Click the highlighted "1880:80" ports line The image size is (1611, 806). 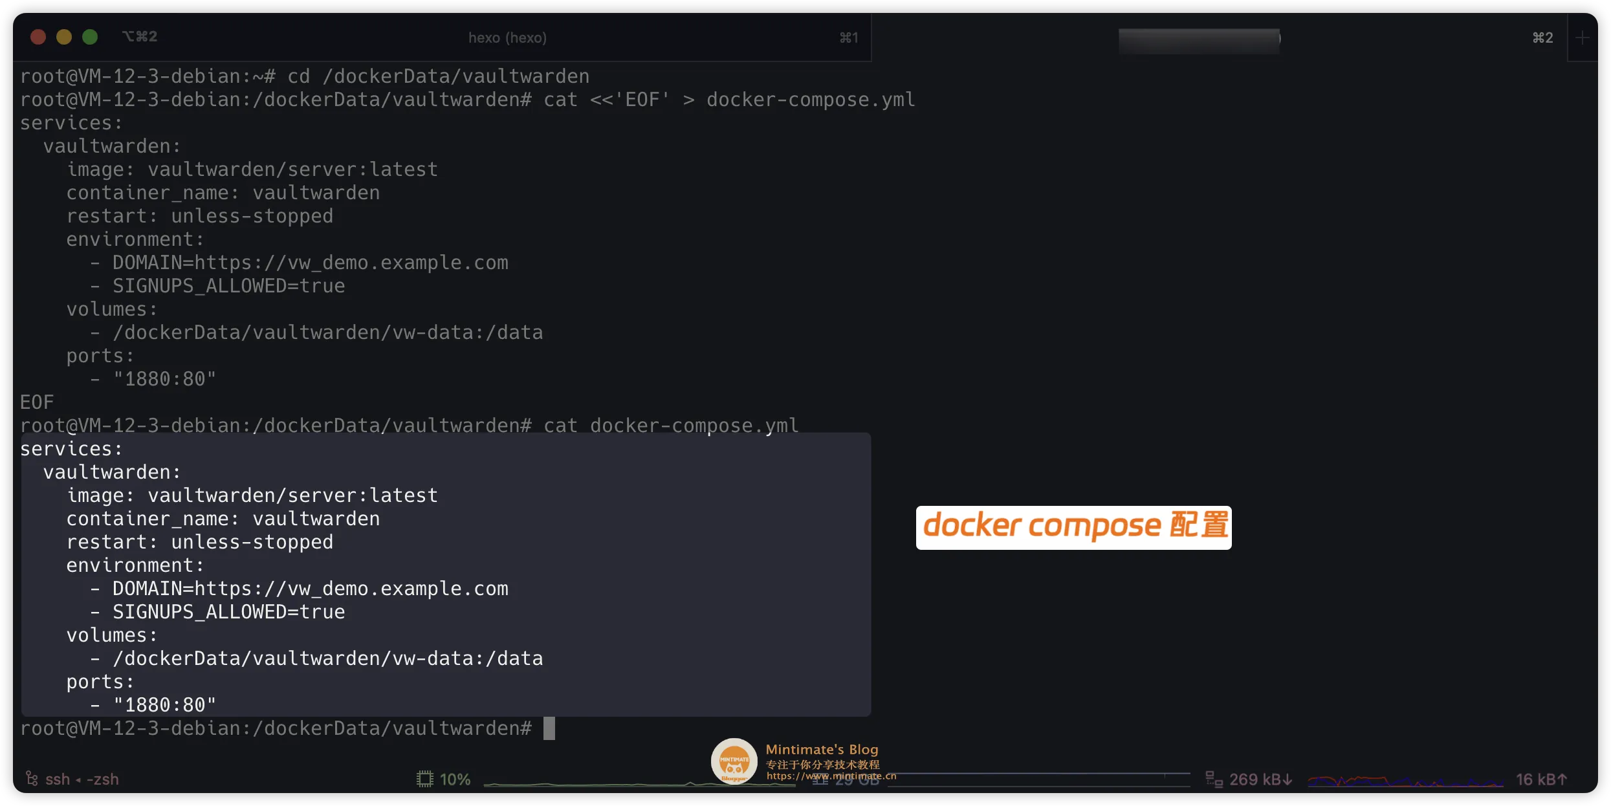(164, 705)
